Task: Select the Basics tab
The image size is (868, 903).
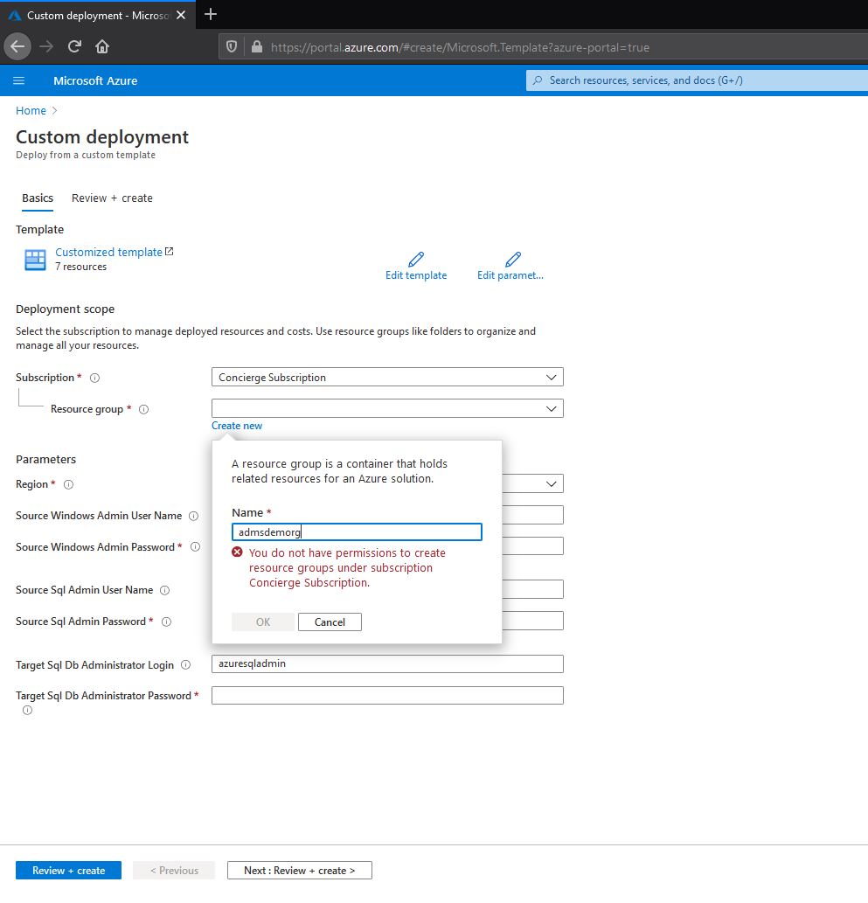Action: [37, 198]
